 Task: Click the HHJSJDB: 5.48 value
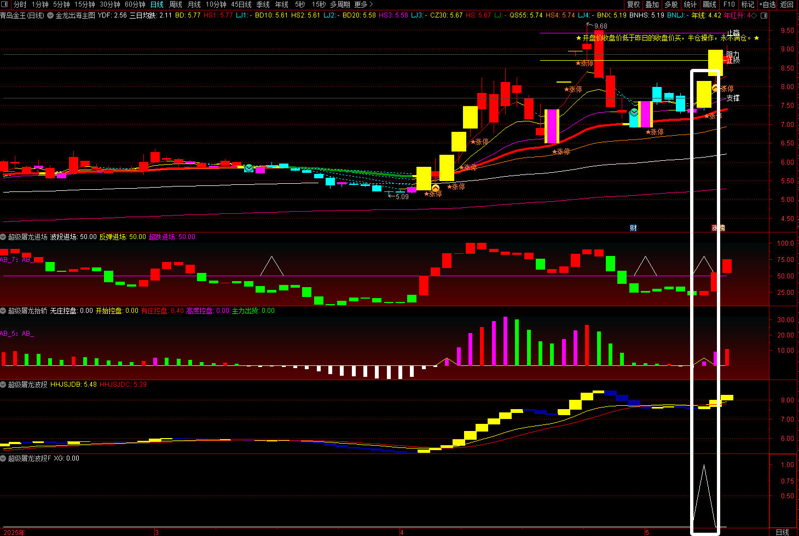pyautogui.click(x=74, y=384)
